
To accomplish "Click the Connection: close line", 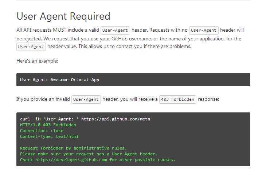I will (x=42, y=131).
